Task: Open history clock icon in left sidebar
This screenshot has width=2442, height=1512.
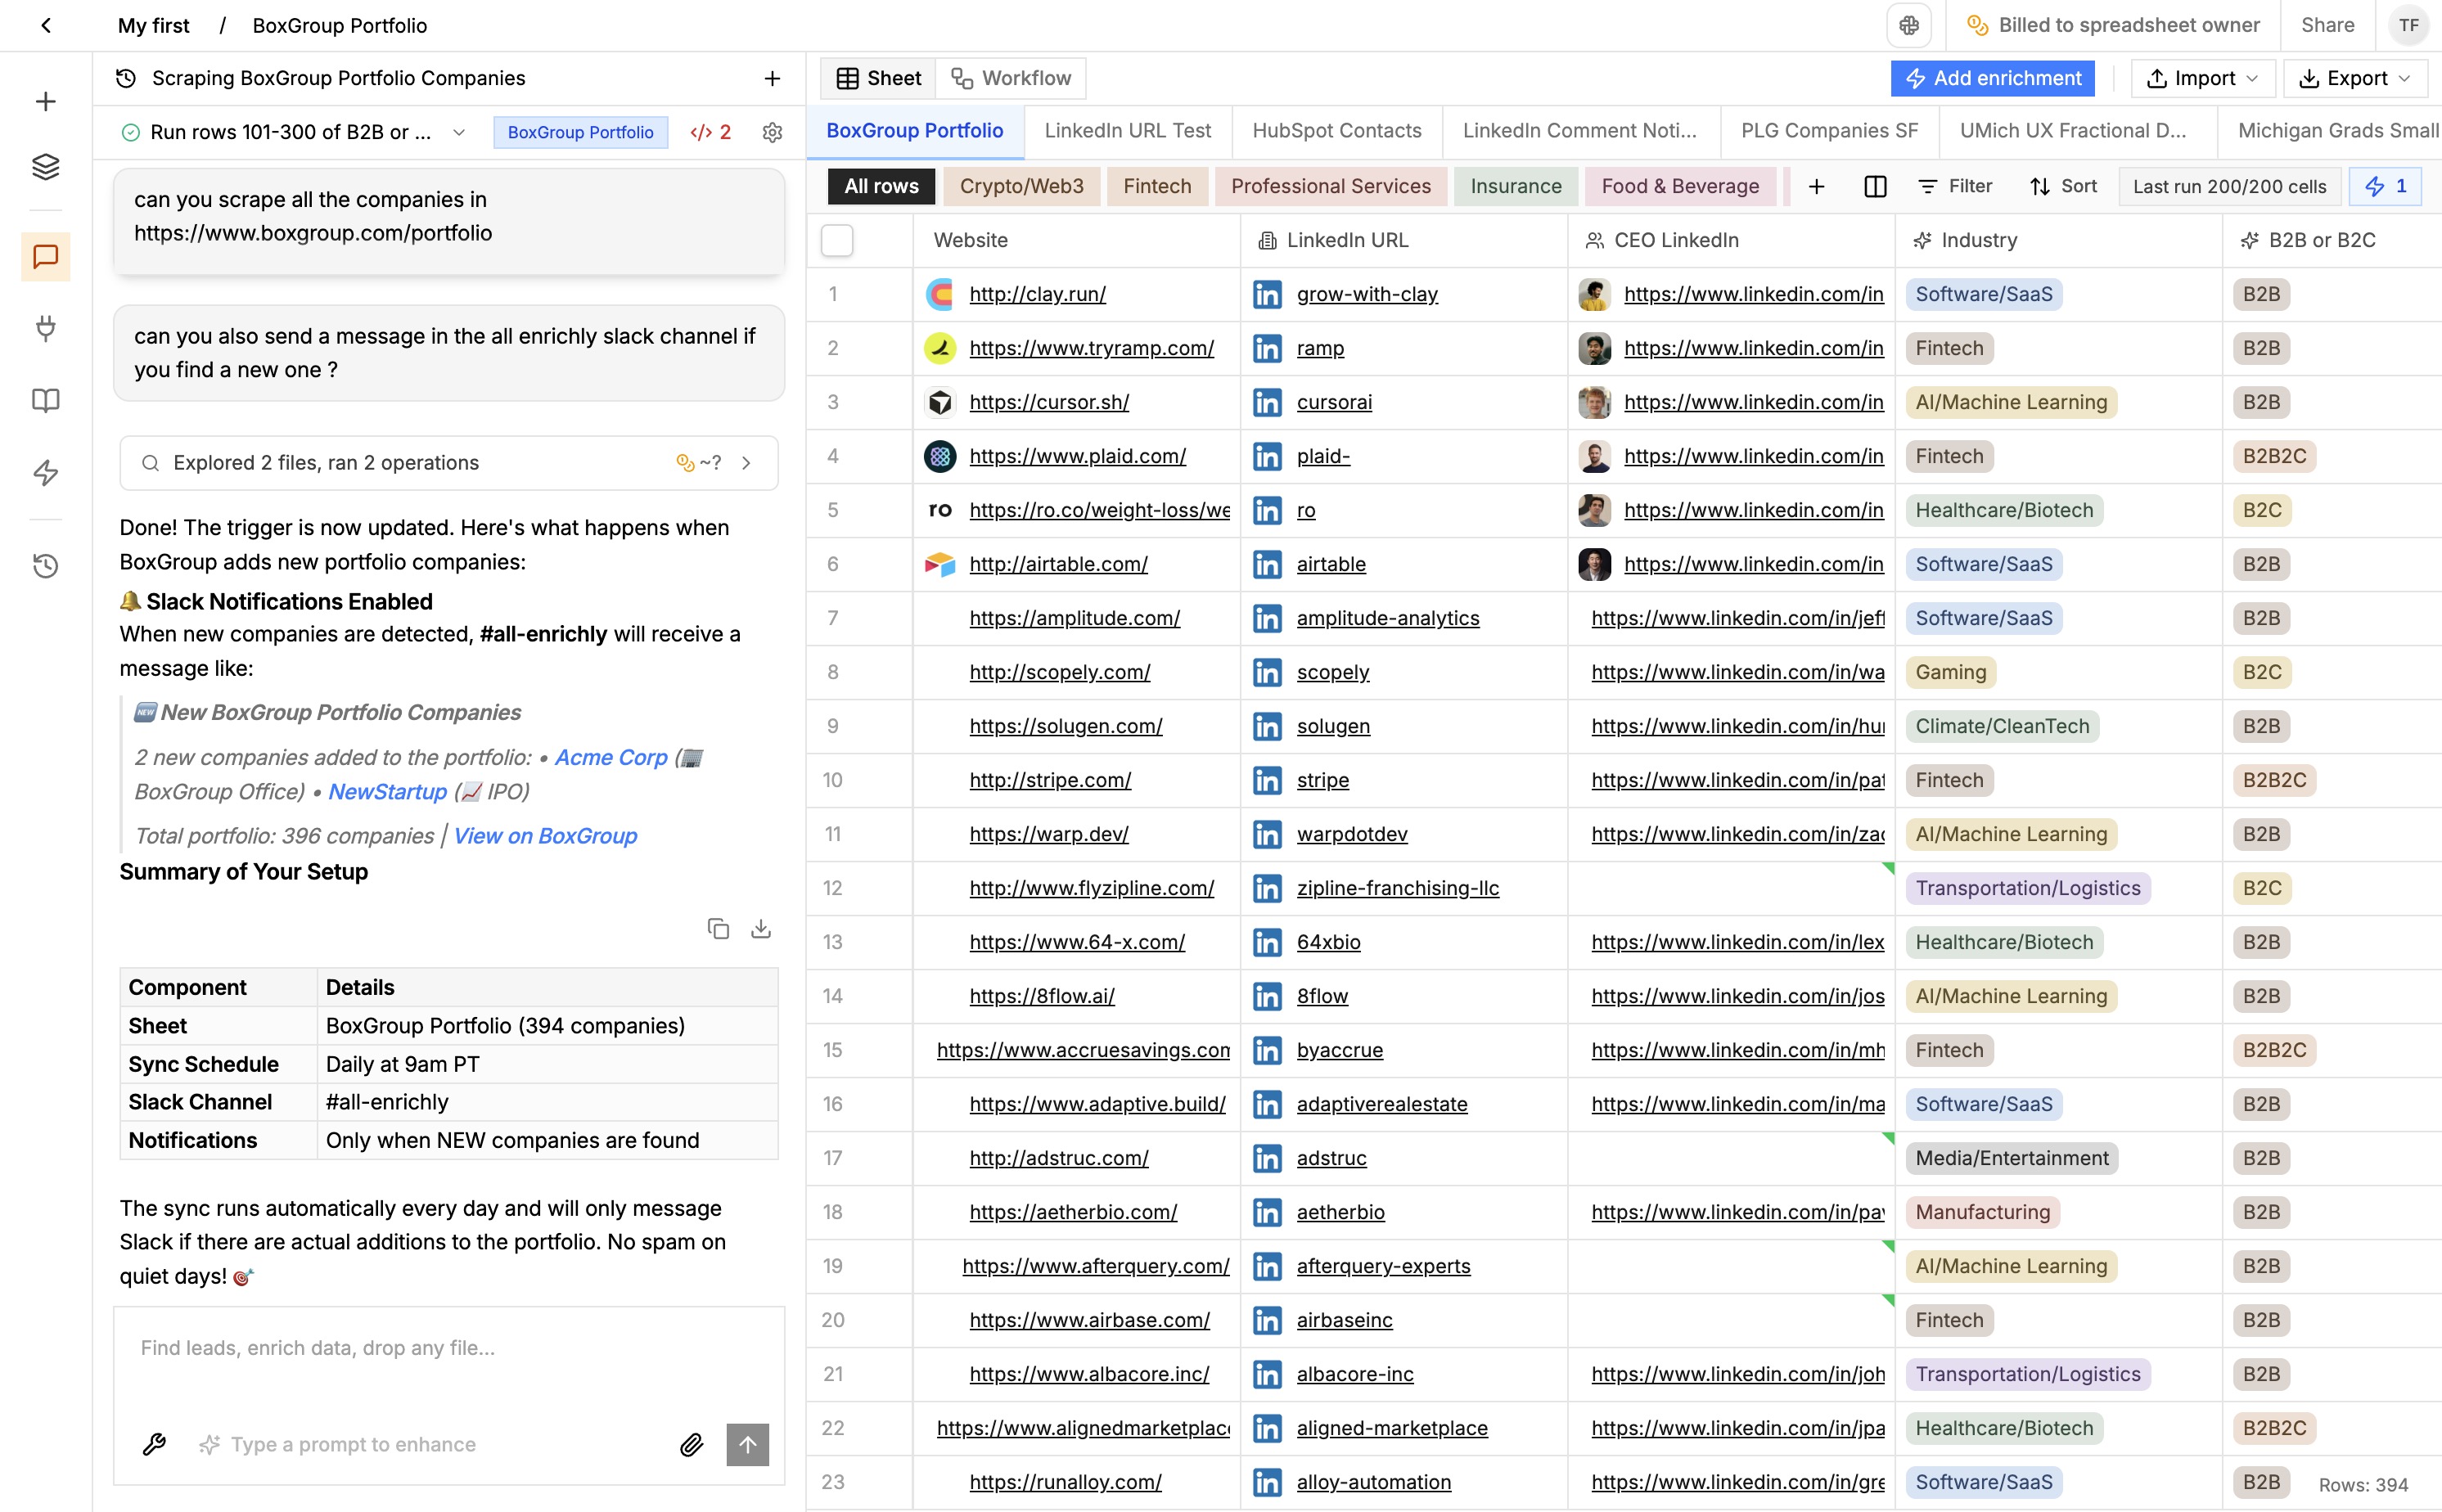Action: (x=46, y=566)
